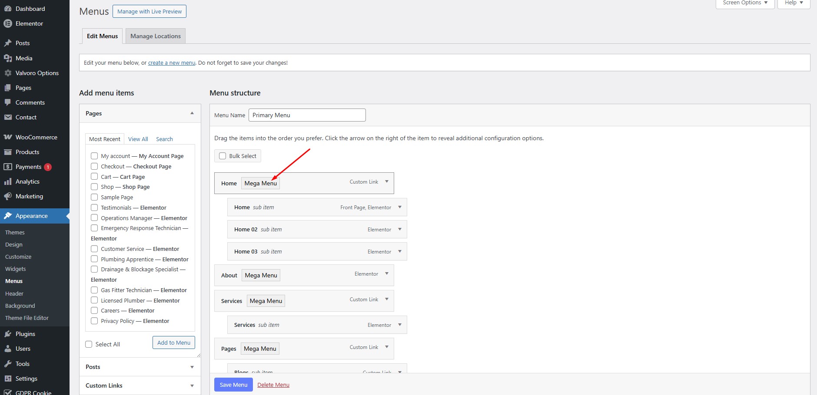Open Mega Menu settings for About item
817x395 pixels.
coord(261,275)
